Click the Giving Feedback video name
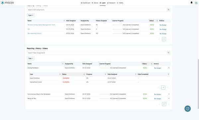The image size is (199, 120). [x=33, y=68]
